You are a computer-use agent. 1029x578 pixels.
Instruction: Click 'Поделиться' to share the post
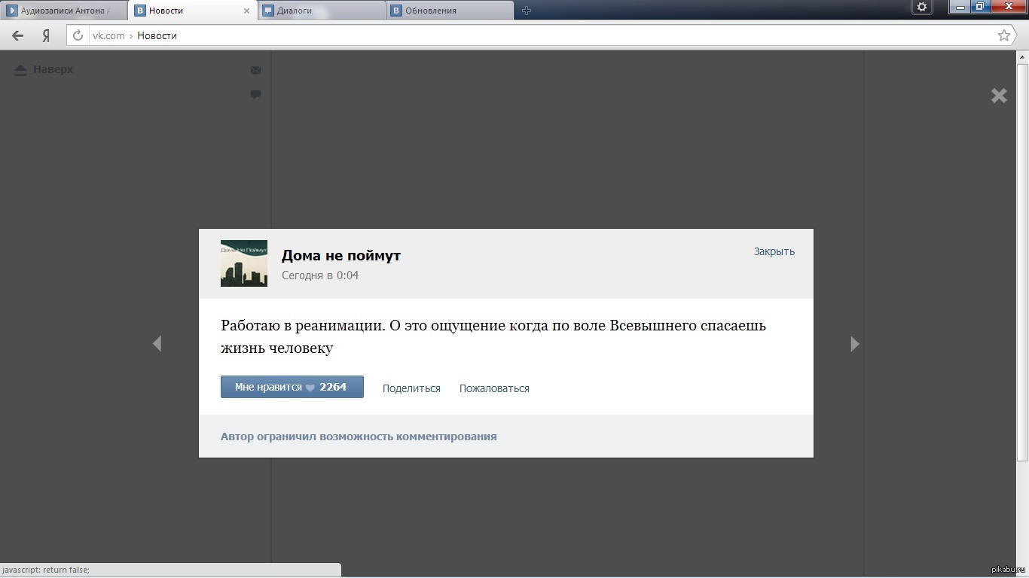pyautogui.click(x=411, y=388)
